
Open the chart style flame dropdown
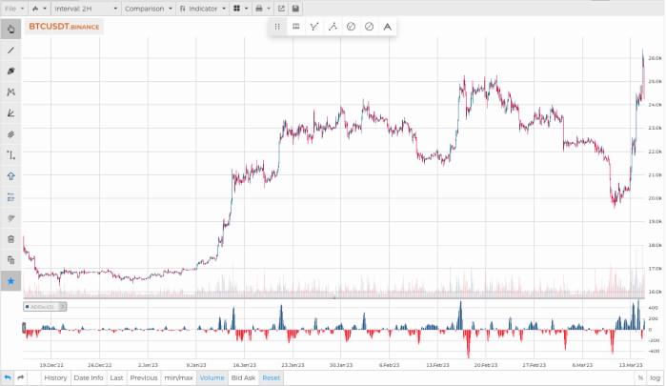point(39,9)
